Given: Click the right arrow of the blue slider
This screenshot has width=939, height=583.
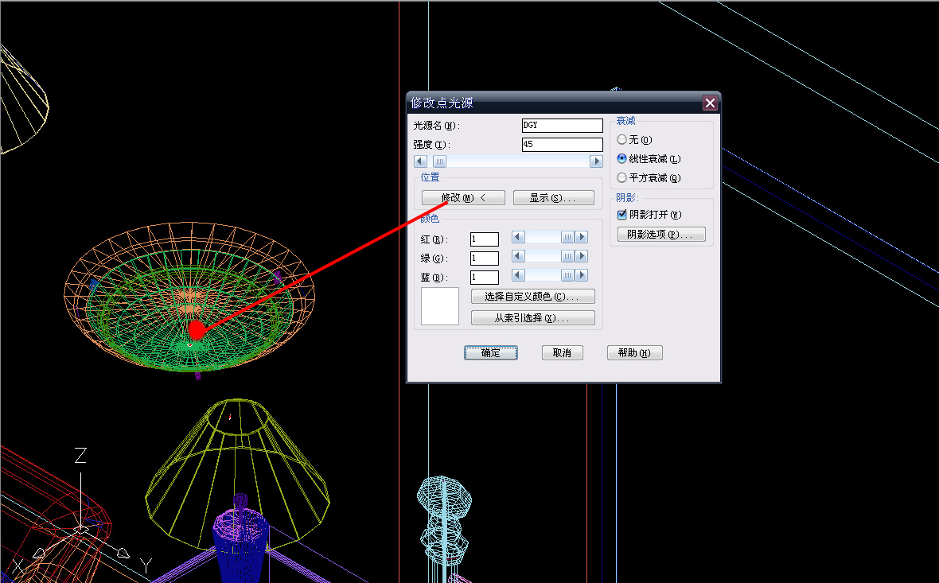Looking at the screenshot, I should pos(582,275).
